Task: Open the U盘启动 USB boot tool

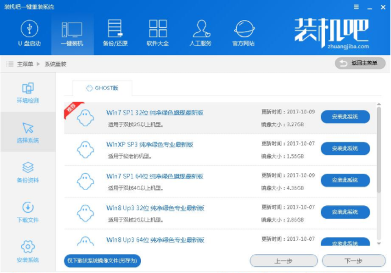Action: [x=29, y=33]
